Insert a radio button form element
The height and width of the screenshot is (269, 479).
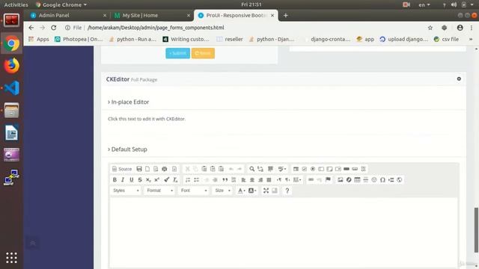click(x=313, y=169)
